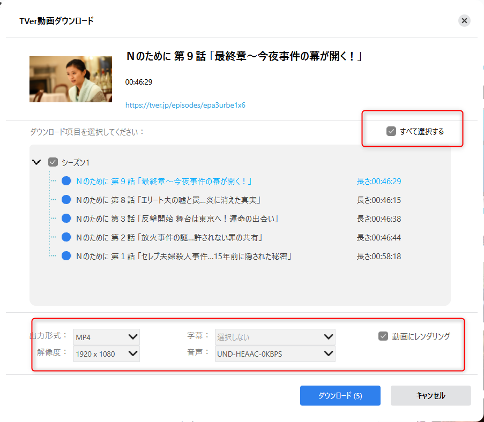Collapse the シーズン1 tree chevron
Viewport: 484px width, 422px height.
36,162
